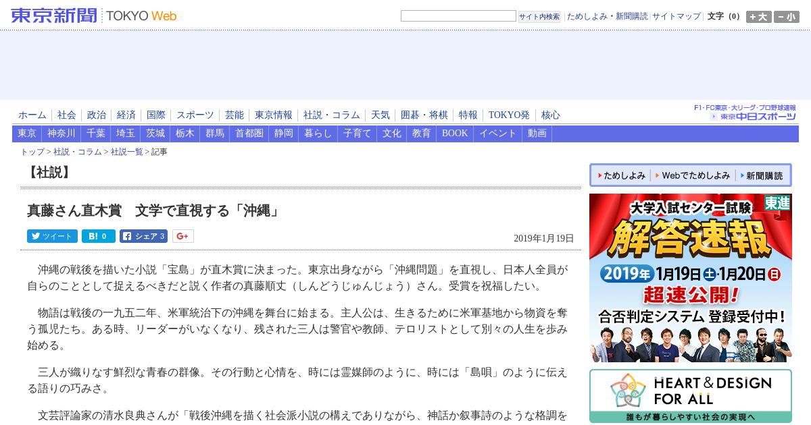Select the 暮らし tab
811x425 pixels.
click(318, 134)
